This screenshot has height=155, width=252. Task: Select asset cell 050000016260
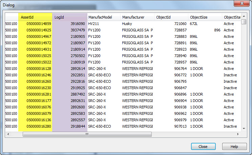point(39,81)
